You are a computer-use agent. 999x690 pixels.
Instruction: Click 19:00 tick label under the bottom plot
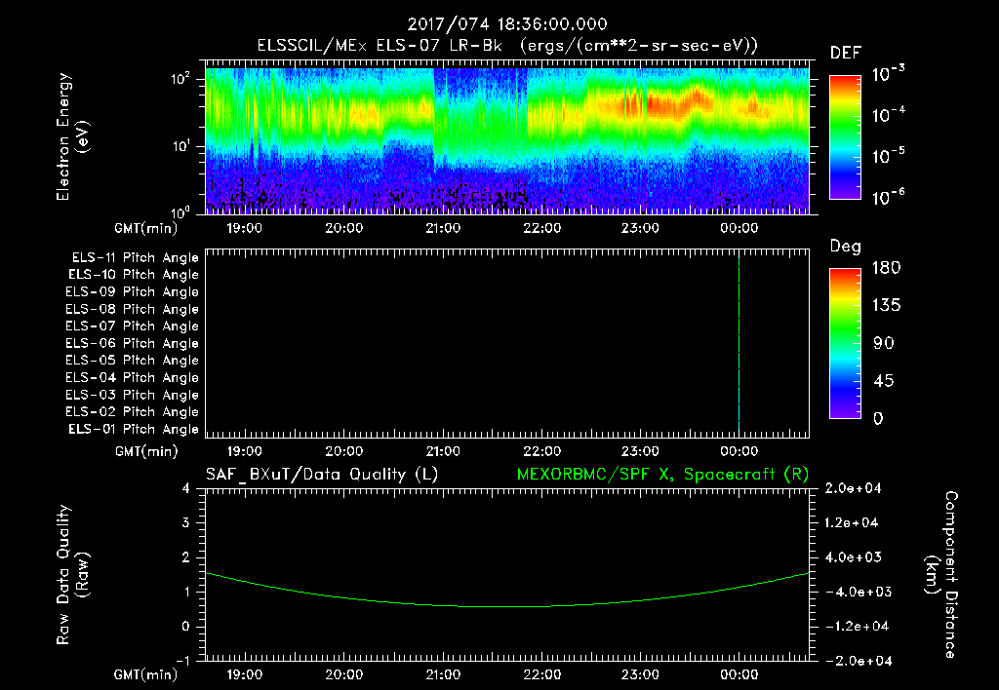point(245,674)
